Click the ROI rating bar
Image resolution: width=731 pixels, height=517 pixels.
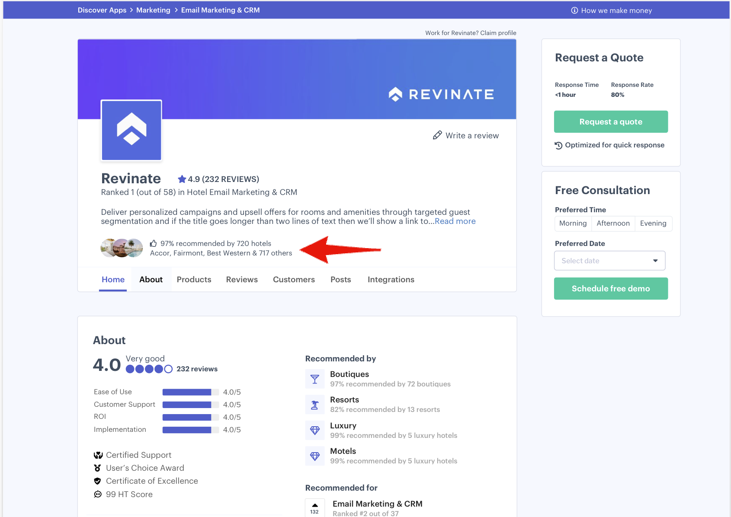[191, 417]
